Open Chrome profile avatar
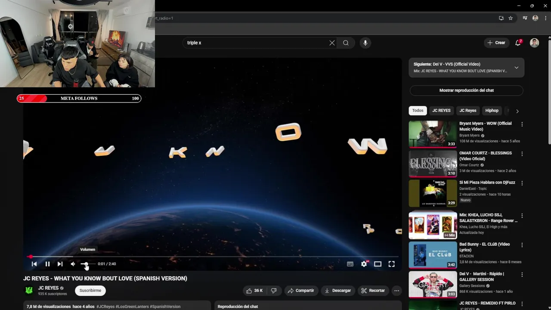Image resolution: width=551 pixels, height=310 pixels. [x=535, y=18]
